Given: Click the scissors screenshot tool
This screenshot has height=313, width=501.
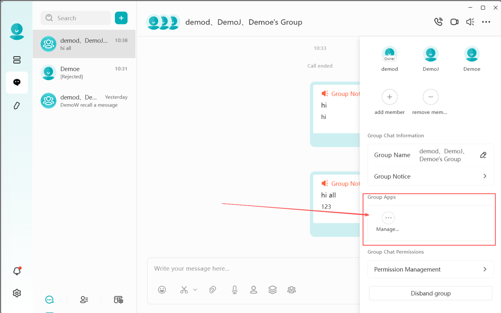Looking at the screenshot, I should click(184, 290).
